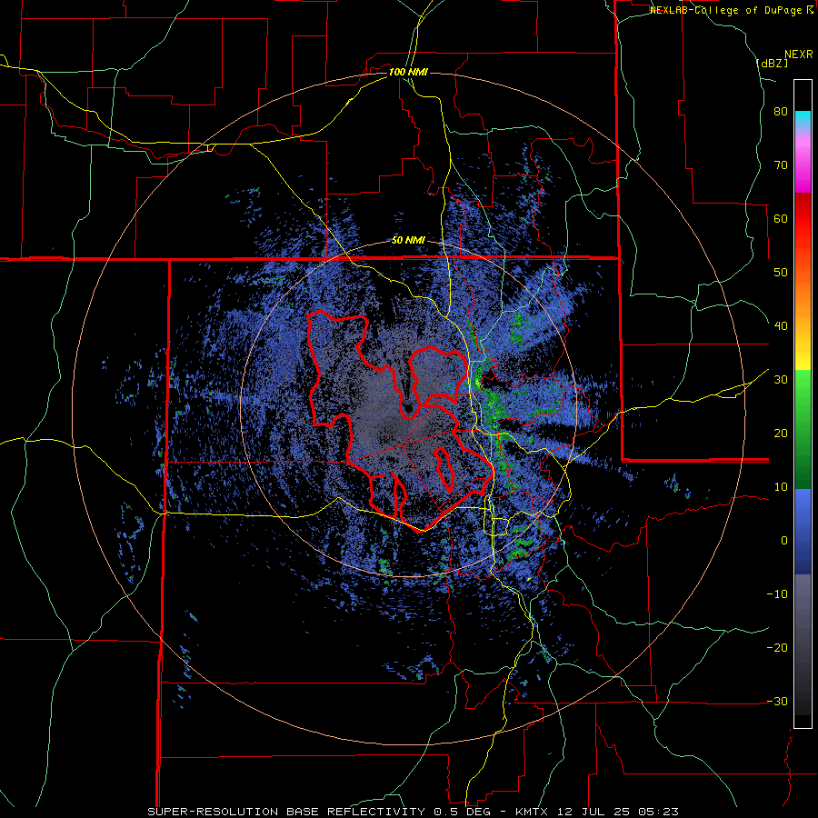Viewport: 818px width, 818px height.
Task: Click the Super-Resolution Base Reflectivity caption
Action: coord(414,812)
